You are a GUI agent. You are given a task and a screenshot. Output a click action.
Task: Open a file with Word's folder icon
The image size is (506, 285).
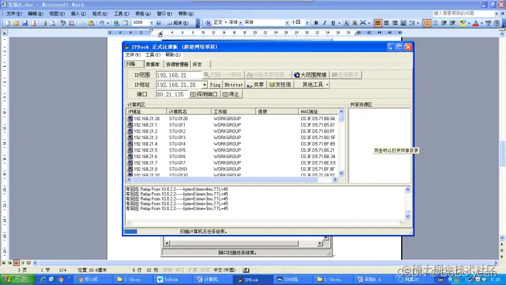point(16,23)
